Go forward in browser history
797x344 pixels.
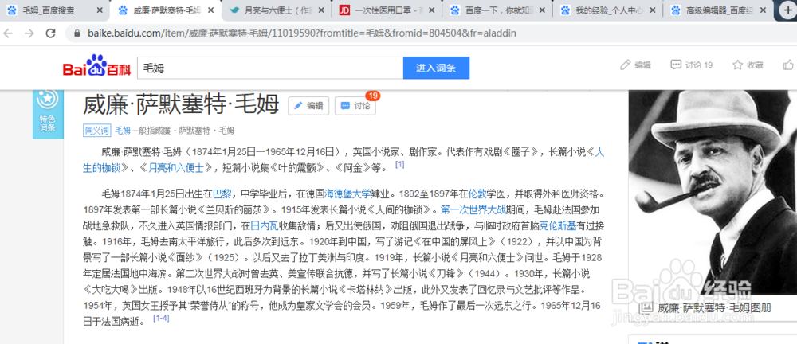29,33
